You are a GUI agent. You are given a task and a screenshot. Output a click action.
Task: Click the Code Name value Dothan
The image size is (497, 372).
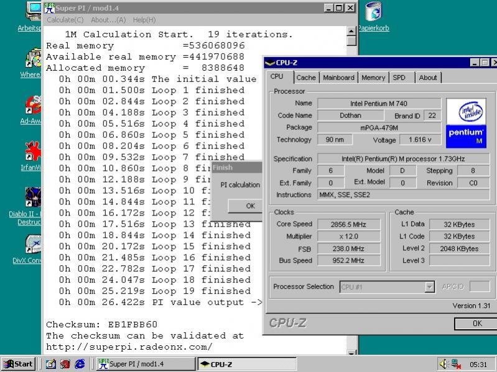tap(350, 116)
